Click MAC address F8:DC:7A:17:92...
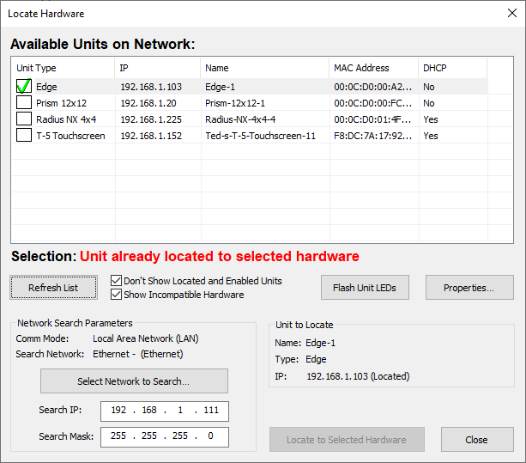Viewport: 526px width, 463px height. 372,136
